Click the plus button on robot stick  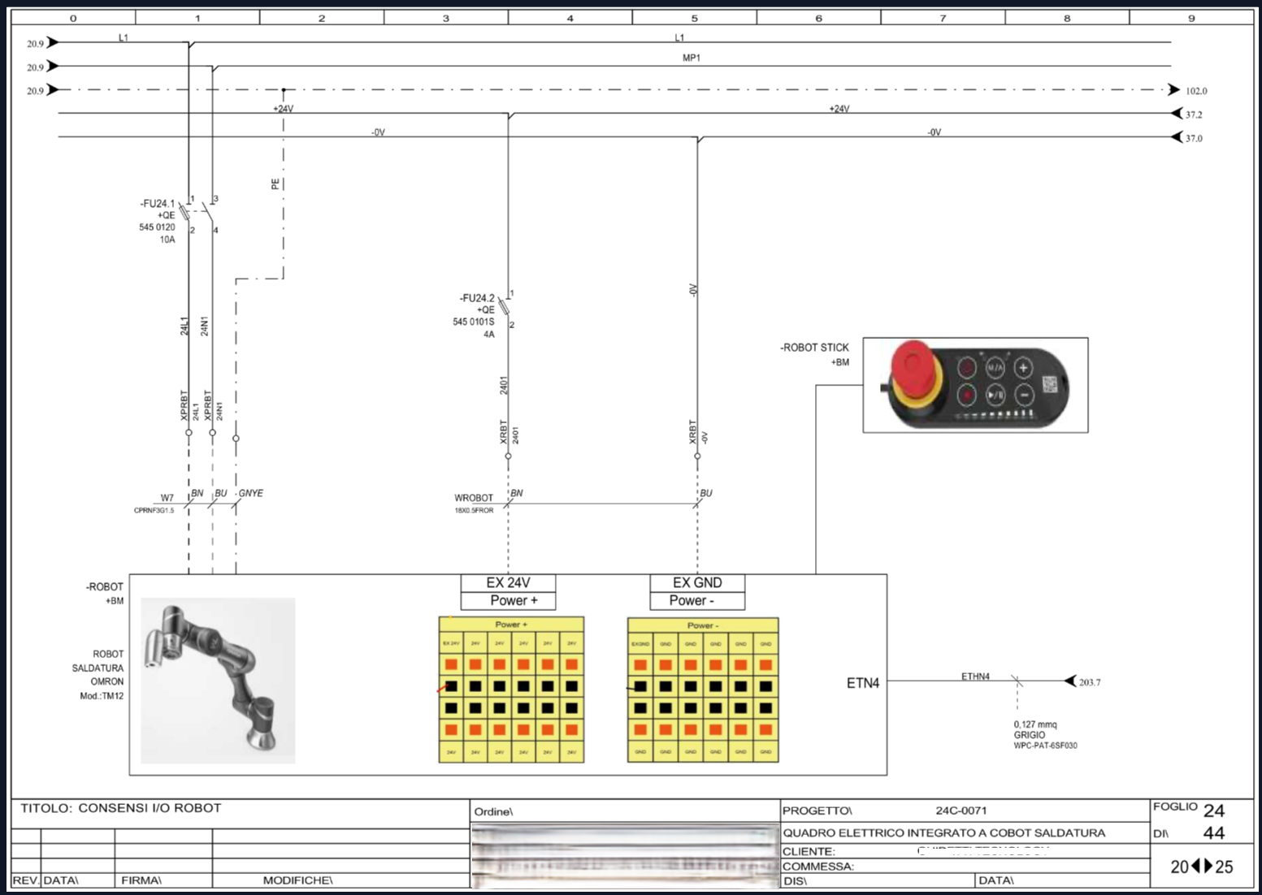(x=1023, y=368)
